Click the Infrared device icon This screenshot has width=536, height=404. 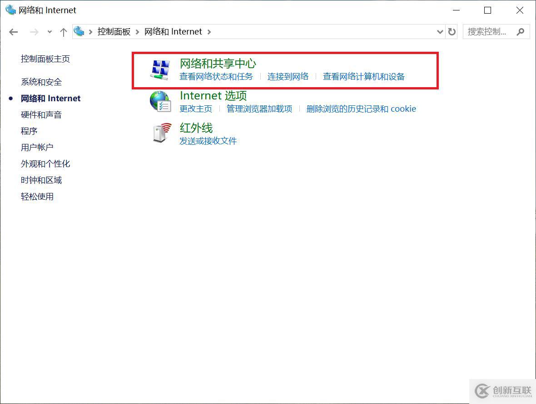pyautogui.click(x=161, y=133)
